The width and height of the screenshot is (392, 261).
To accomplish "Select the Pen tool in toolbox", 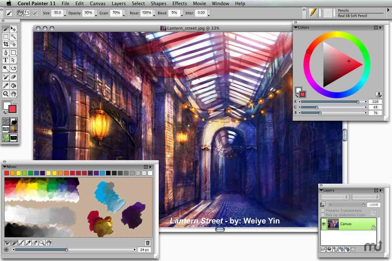I will pyautogui.click(x=6, y=52).
